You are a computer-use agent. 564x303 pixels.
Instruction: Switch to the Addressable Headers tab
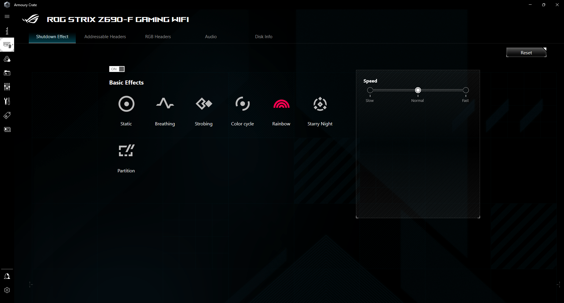pyautogui.click(x=105, y=36)
